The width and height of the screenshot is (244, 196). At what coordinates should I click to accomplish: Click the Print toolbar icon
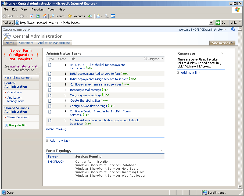point(107,16)
